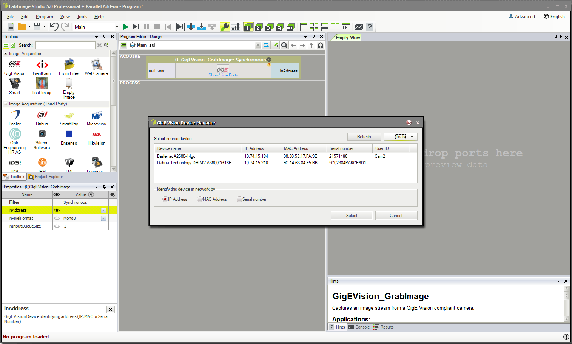This screenshot has width=572, height=344.
Task: Toggle inPixelFormat port visibility eye
Action: coord(57,218)
